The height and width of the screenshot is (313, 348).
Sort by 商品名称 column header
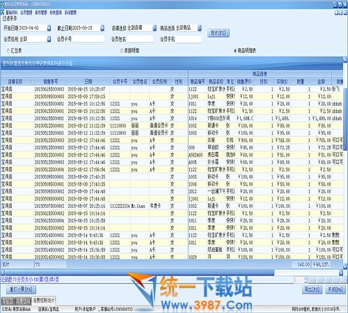216,81
